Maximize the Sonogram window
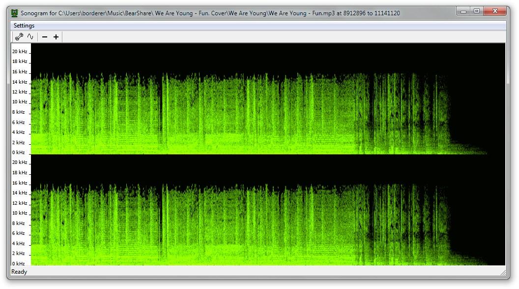The image size is (519, 289). pos(477,11)
